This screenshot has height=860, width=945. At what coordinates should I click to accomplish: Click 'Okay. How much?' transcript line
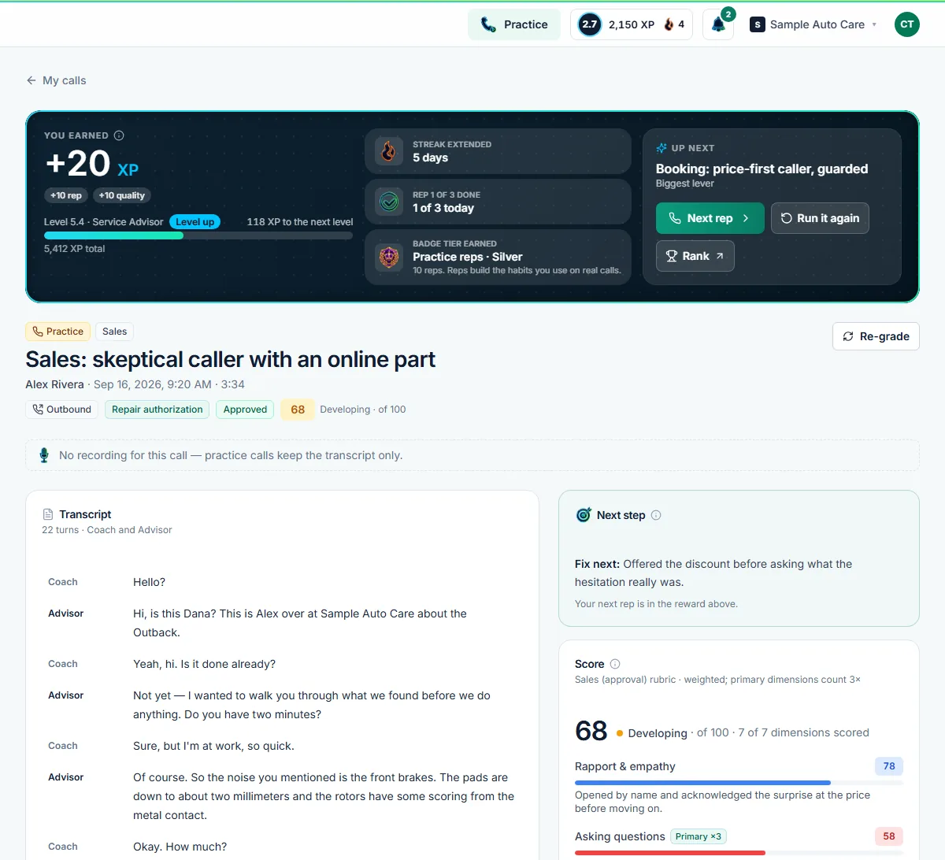[180, 847]
